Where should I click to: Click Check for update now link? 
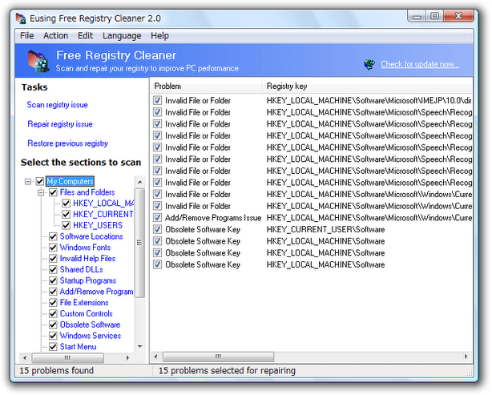coord(420,64)
